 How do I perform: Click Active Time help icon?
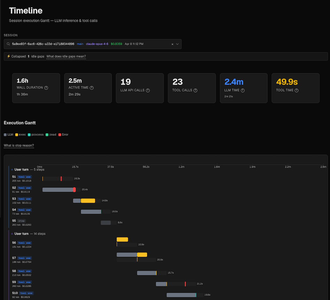(92, 88)
